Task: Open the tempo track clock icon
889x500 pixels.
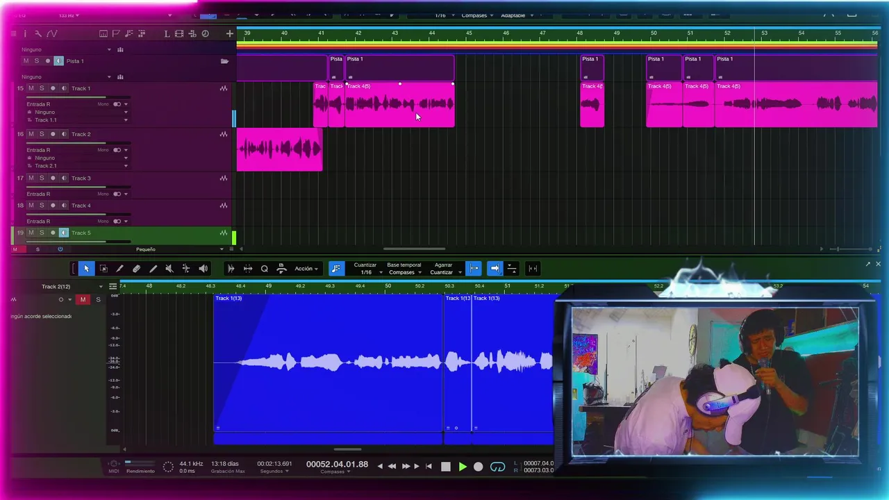Action: pos(205,33)
